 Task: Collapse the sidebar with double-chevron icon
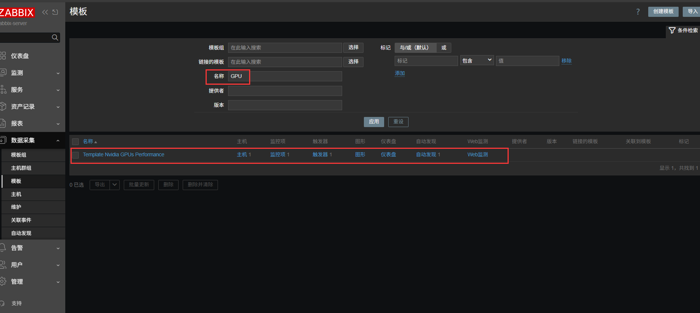pyautogui.click(x=45, y=12)
